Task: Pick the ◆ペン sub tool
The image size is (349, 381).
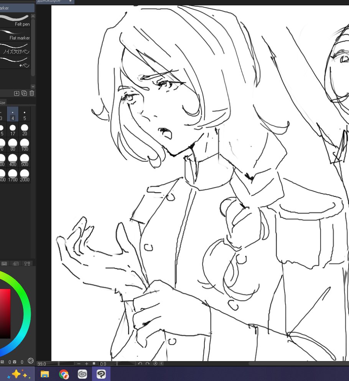Action: tap(15, 62)
